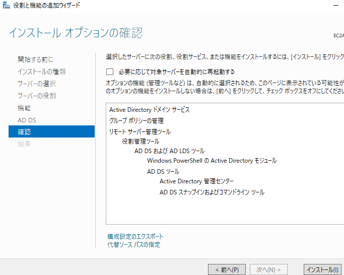The height and width of the screenshot is (275, 344).
Task: Click the 構成設定のエクスポート link
Action: [135, 236]
